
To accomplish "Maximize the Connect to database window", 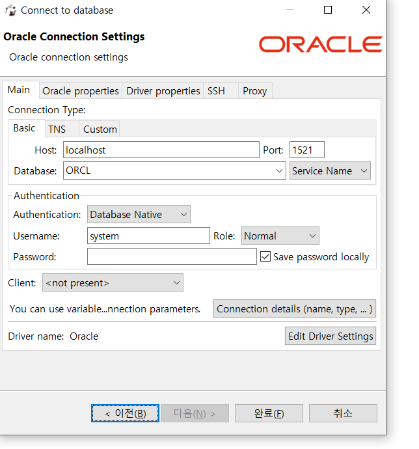I will pyautogui.click(x=328, y=10).
